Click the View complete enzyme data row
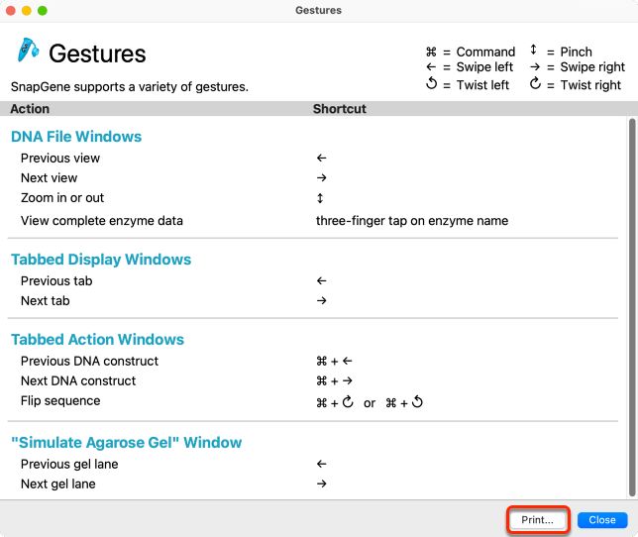The image size is (638, 537). pos(312,221)
